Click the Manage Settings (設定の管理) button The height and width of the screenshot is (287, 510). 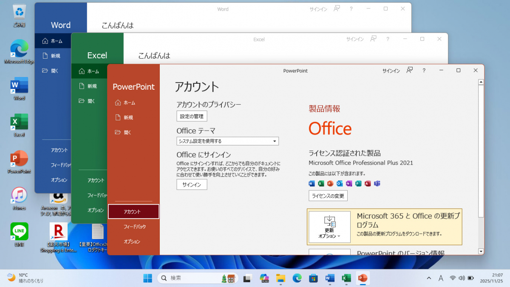pyautogui.click(x=192, y=116)
